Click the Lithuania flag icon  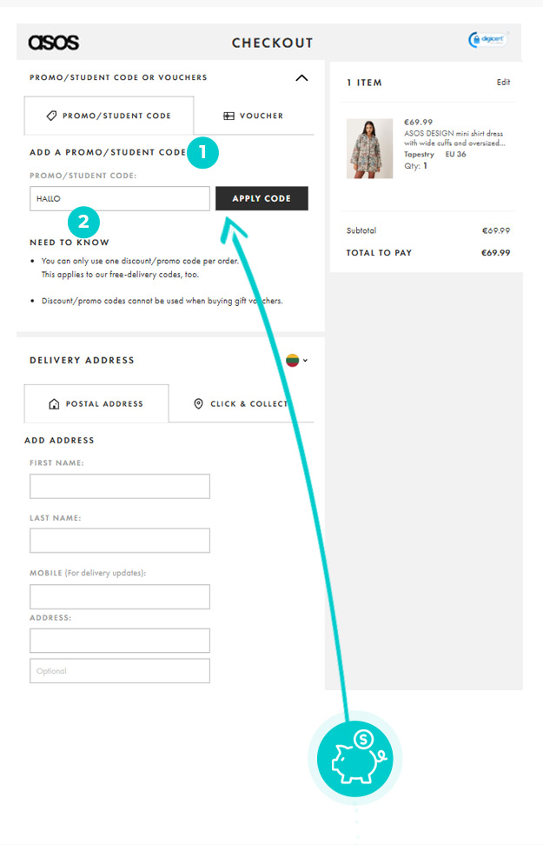click(293, 360)
